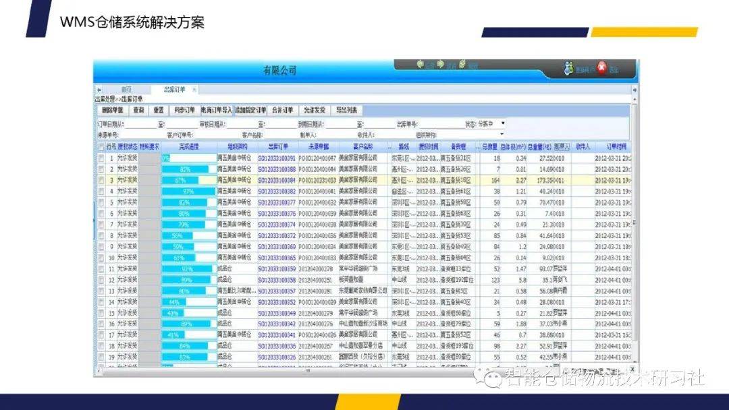Click the green forward arrow icon in header
The image size is (729, 410).
click(x=440, y=65)
